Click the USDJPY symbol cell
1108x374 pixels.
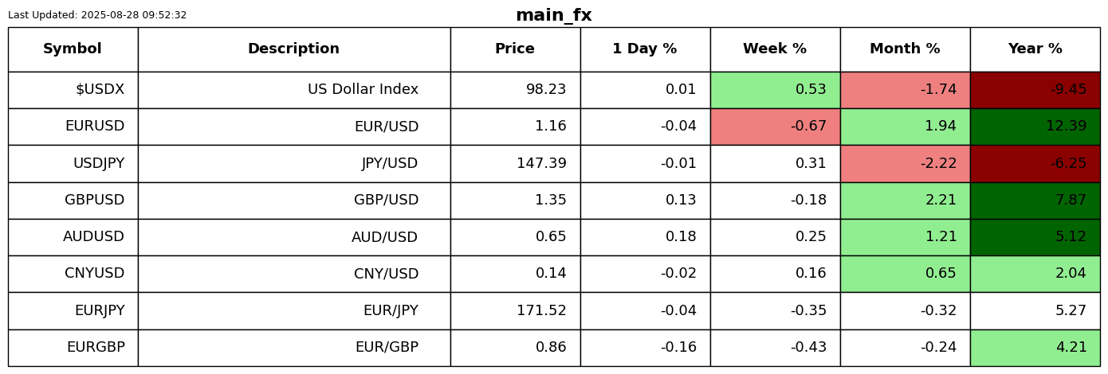pos(73,164)
